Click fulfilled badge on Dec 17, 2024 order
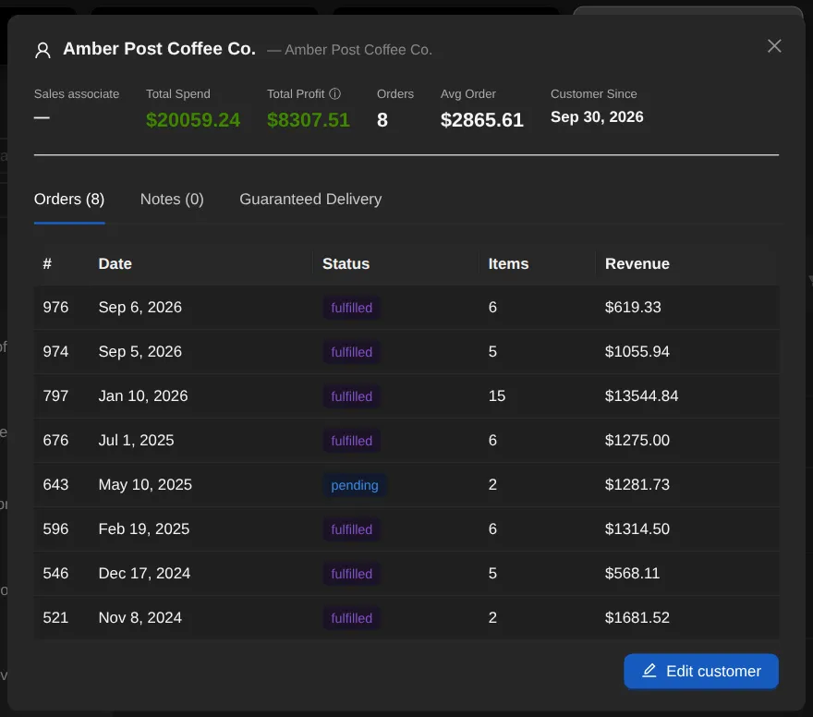Viewport: 813px width, 717px height. tap(352, 574)
